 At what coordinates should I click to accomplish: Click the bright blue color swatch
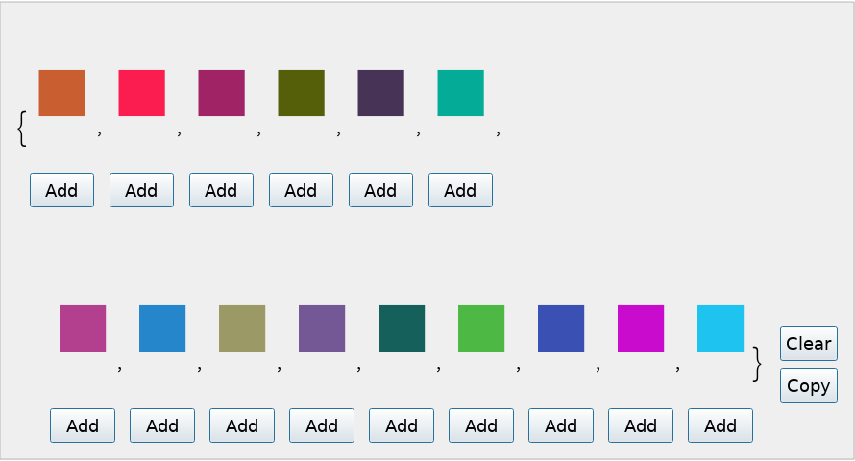(162, 328)
